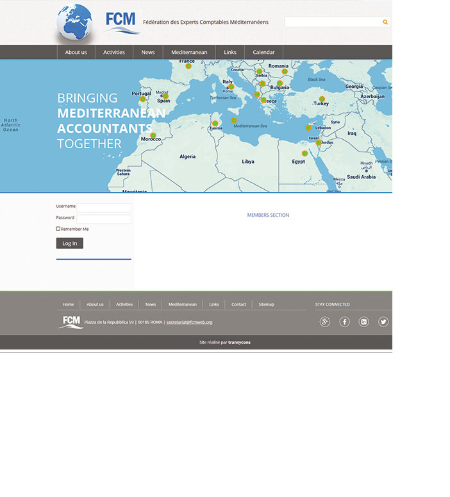Select the Lebanon map marker
The height and width of the screenshot is (497, 450).
coord(308,128)
